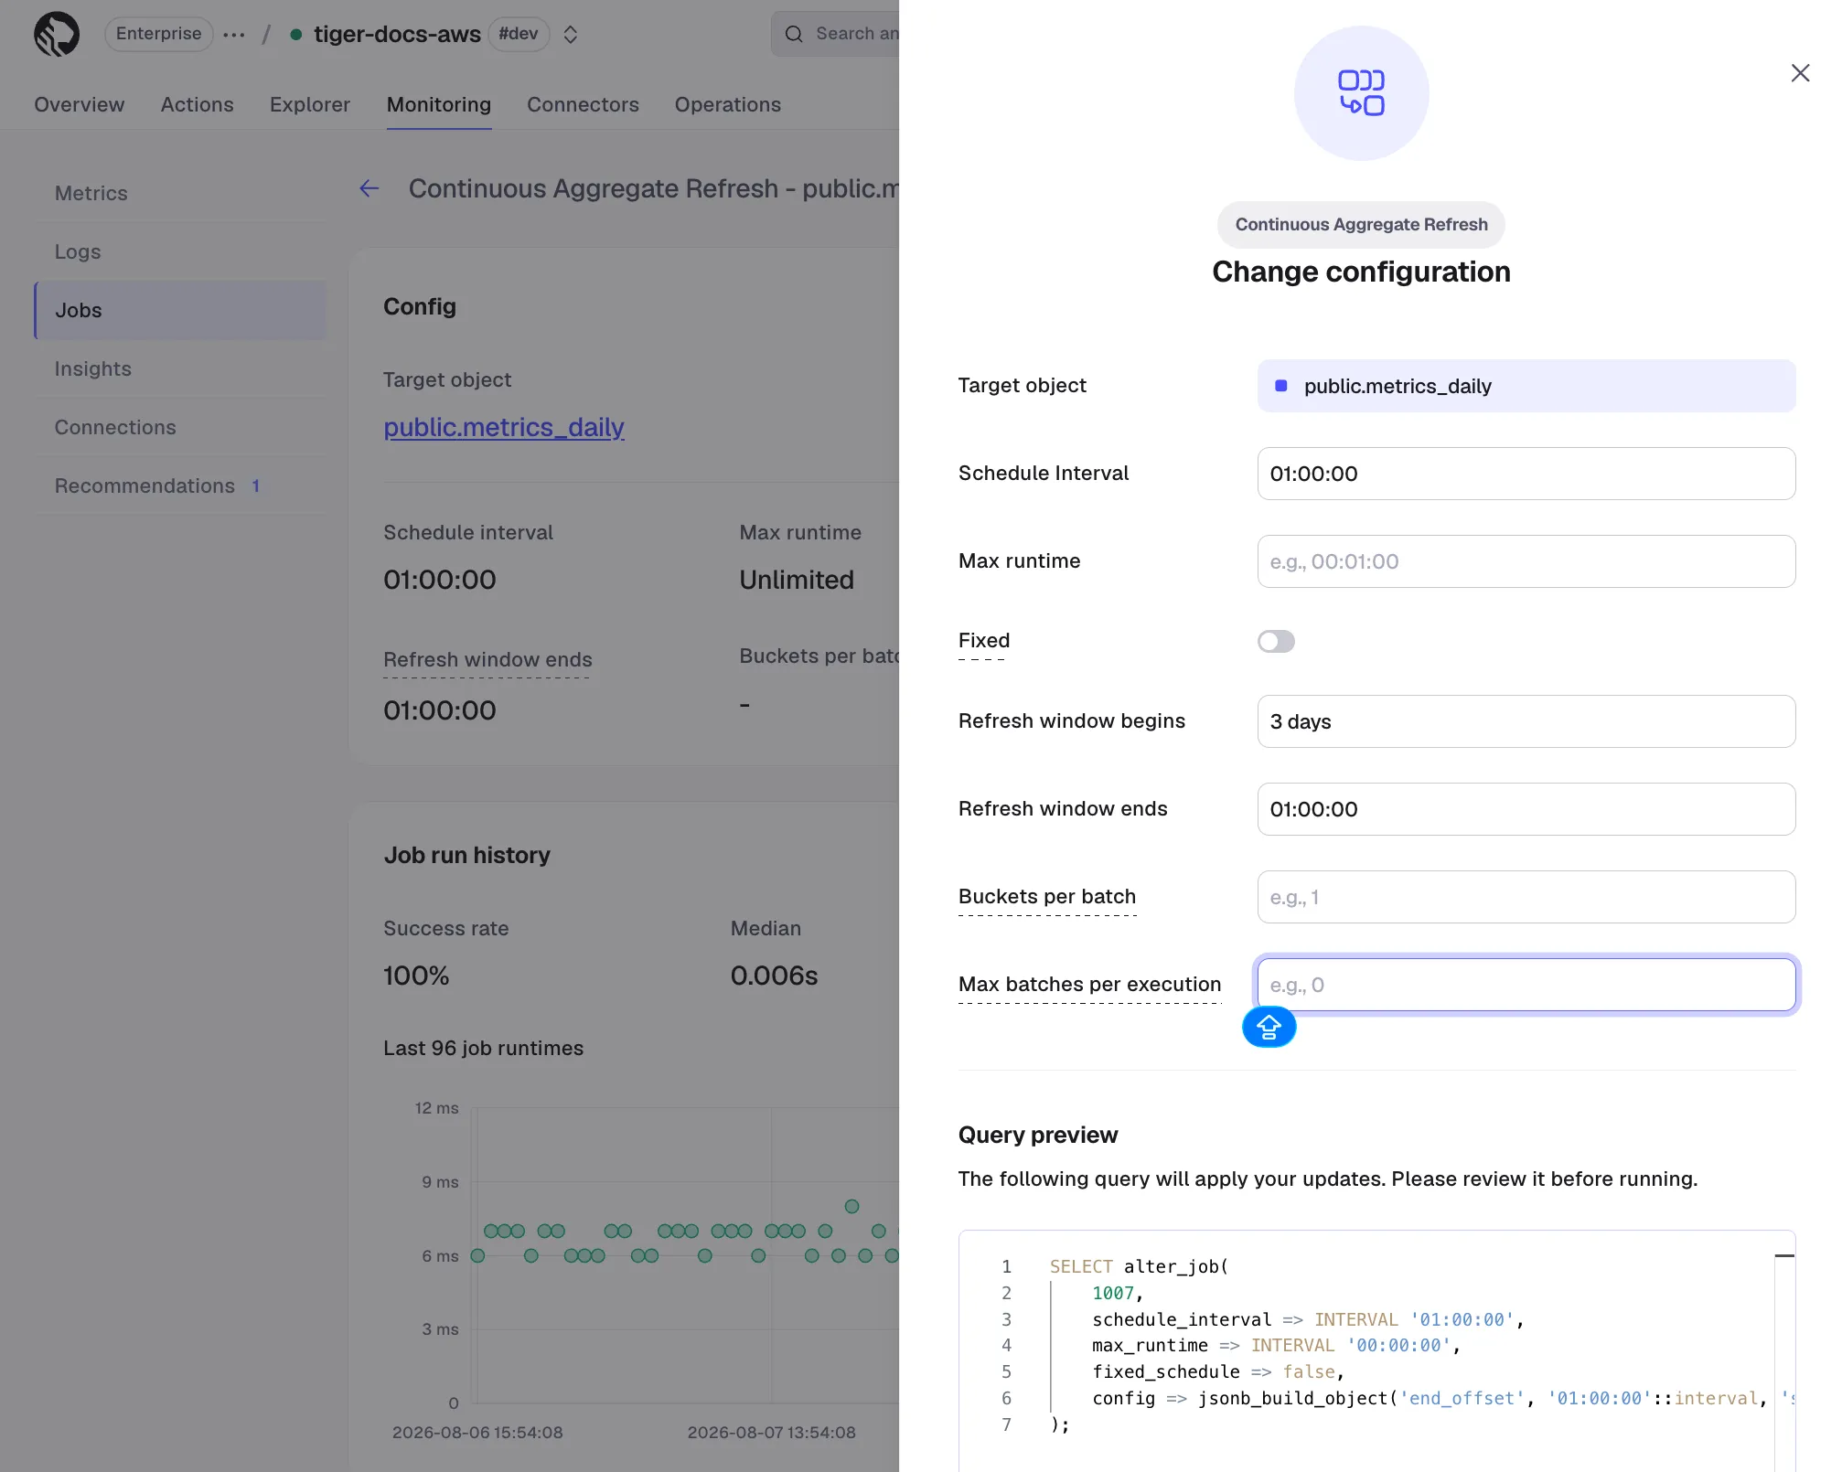Click the Median 0.006s value
This screenshot has height=1472, width=1842.
tap(775, 976)
